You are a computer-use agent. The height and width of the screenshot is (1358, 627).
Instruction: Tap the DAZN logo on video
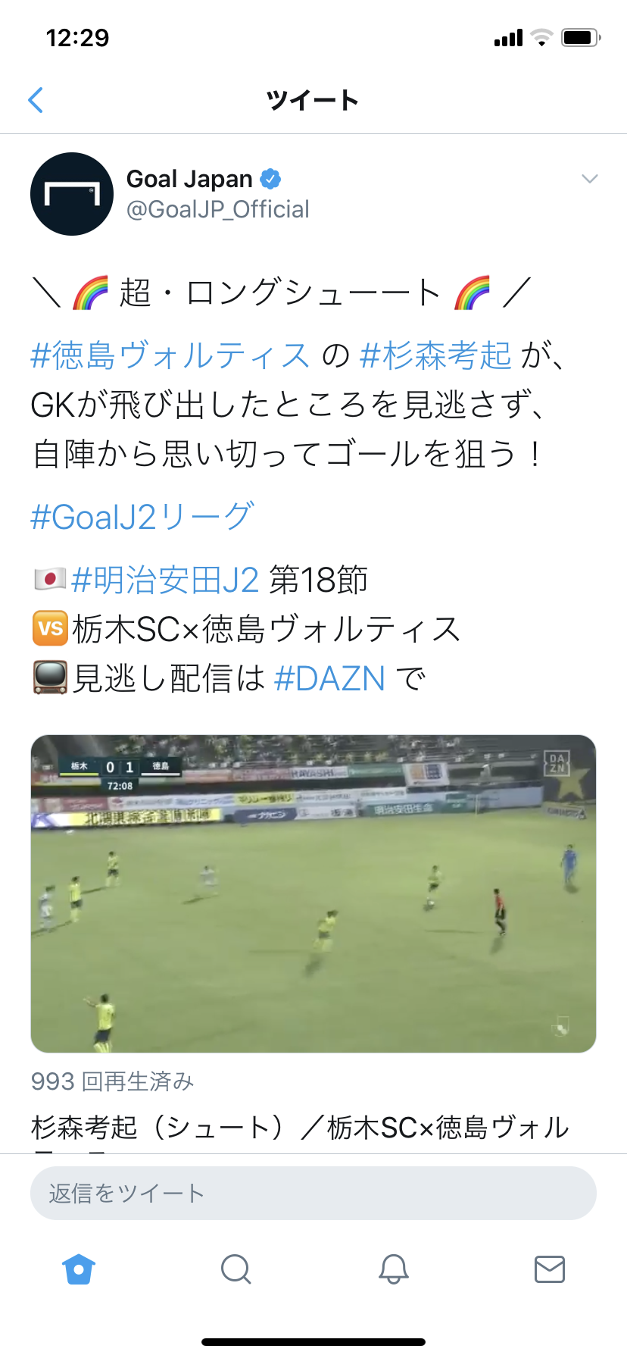[x=557, y=763]
